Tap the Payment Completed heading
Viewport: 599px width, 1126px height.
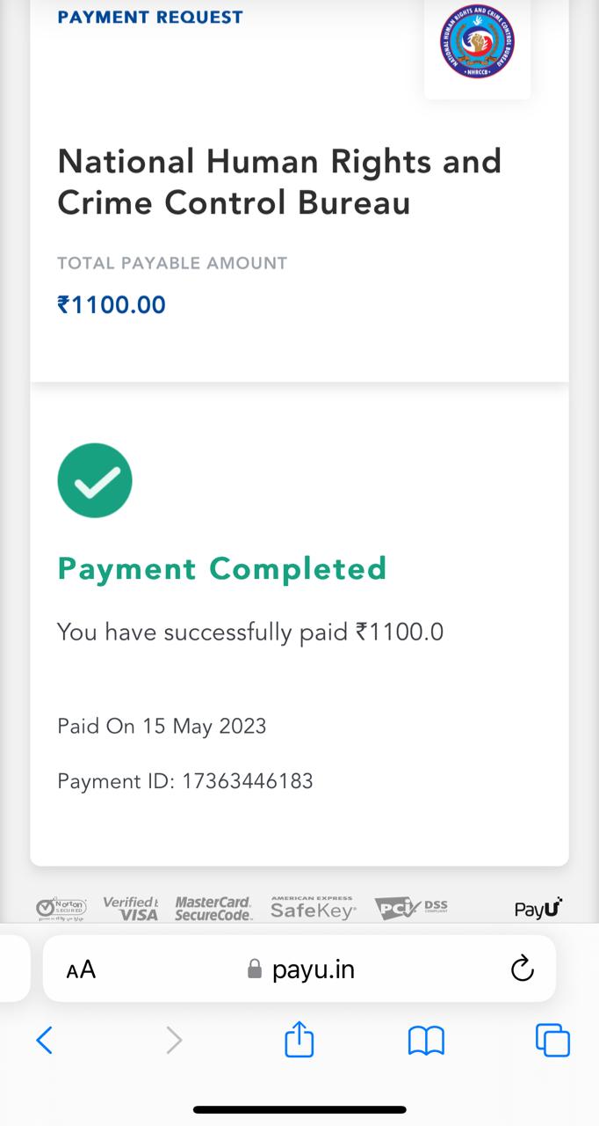tap(222, 568)
